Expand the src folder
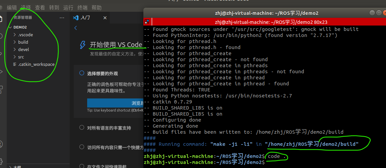Image resolution: width=386 pixels, height=168 pixels. point(15,57)
